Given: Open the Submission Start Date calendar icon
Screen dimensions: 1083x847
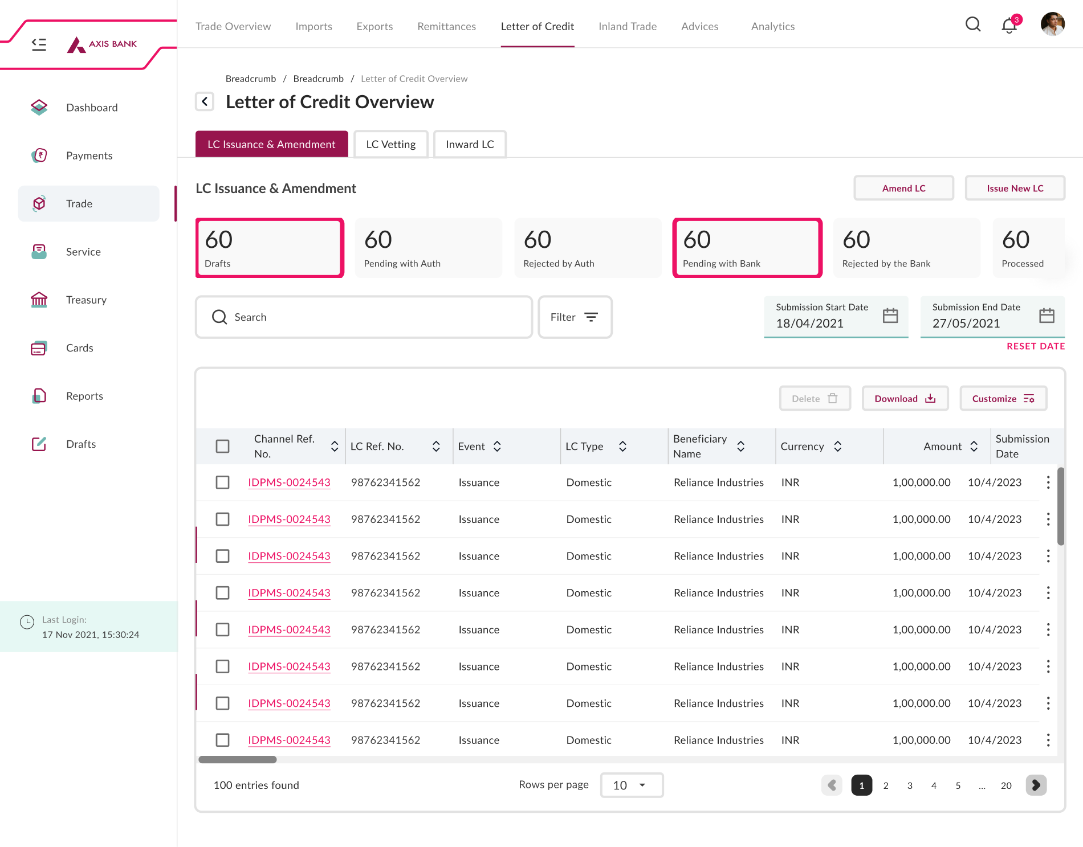Looking at the screenshot, I should coord(890,316).
